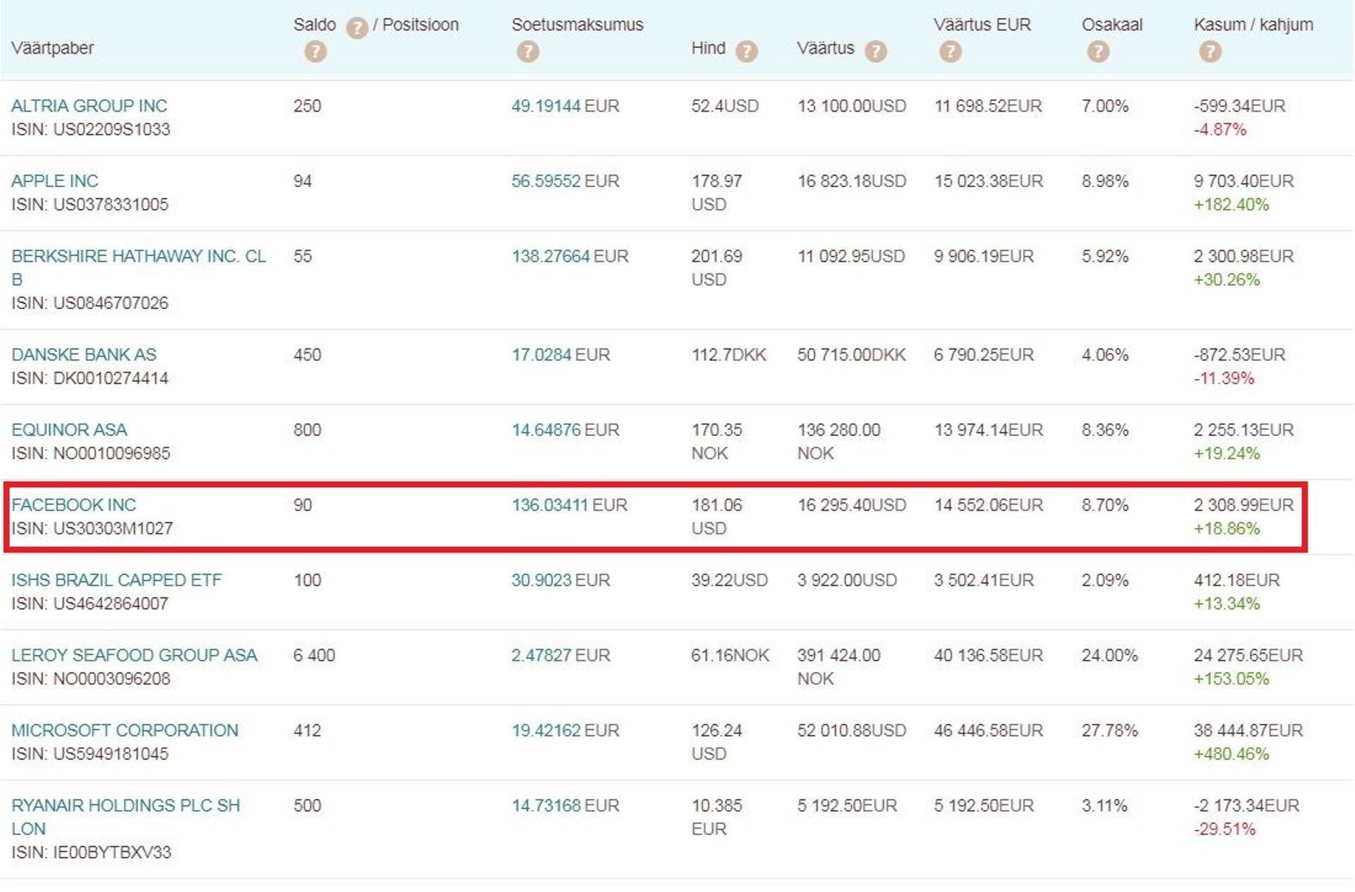Image resolution: width=1355 pixels, height=892 pixels.
Task: Open the APPLE INC security details
Action: click(x=55, y=181)
